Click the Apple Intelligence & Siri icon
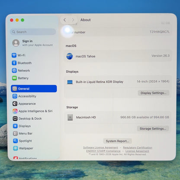The width and height of the screenshot is (180, 180). pyautogui.click(x=15, y=111)
